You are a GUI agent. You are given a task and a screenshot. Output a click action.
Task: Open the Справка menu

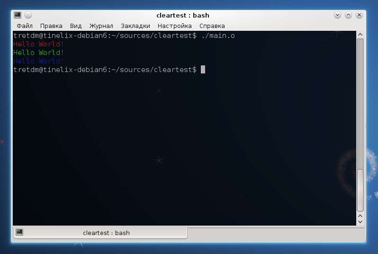(x=212, y=26)
